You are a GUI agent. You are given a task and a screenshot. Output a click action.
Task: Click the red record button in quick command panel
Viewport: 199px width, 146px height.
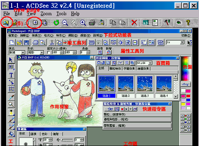[x=122, y=109]
